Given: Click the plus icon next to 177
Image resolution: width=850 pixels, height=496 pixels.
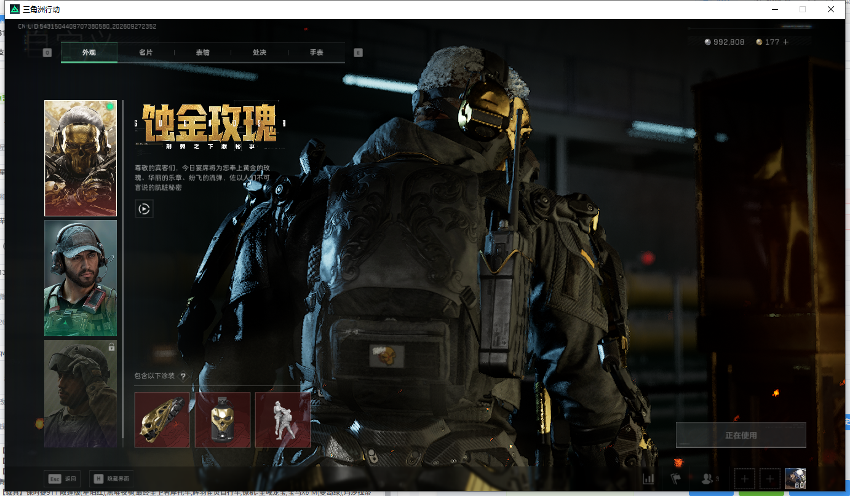Looking at the screenshot, I should (785, 42).
